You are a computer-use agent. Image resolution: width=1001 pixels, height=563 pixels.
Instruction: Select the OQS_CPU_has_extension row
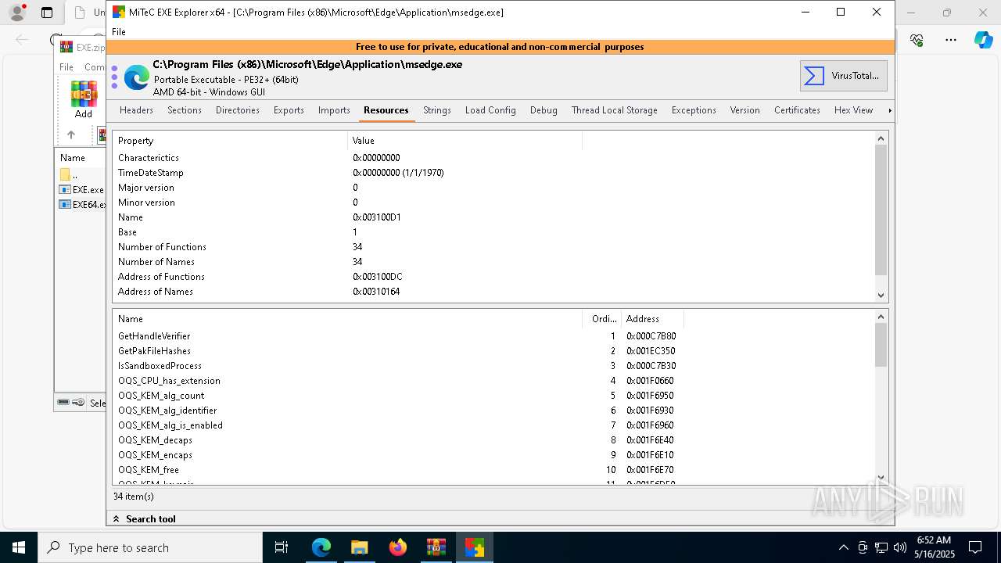(x=493, y=381)
